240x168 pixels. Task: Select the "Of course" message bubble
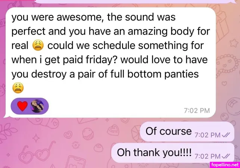click(x=187, y=132)
